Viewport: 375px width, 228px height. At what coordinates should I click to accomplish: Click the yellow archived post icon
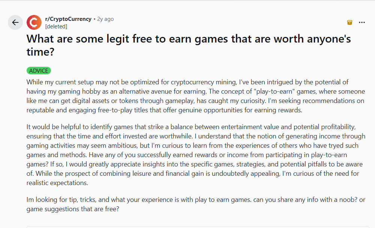coord(350,22)
